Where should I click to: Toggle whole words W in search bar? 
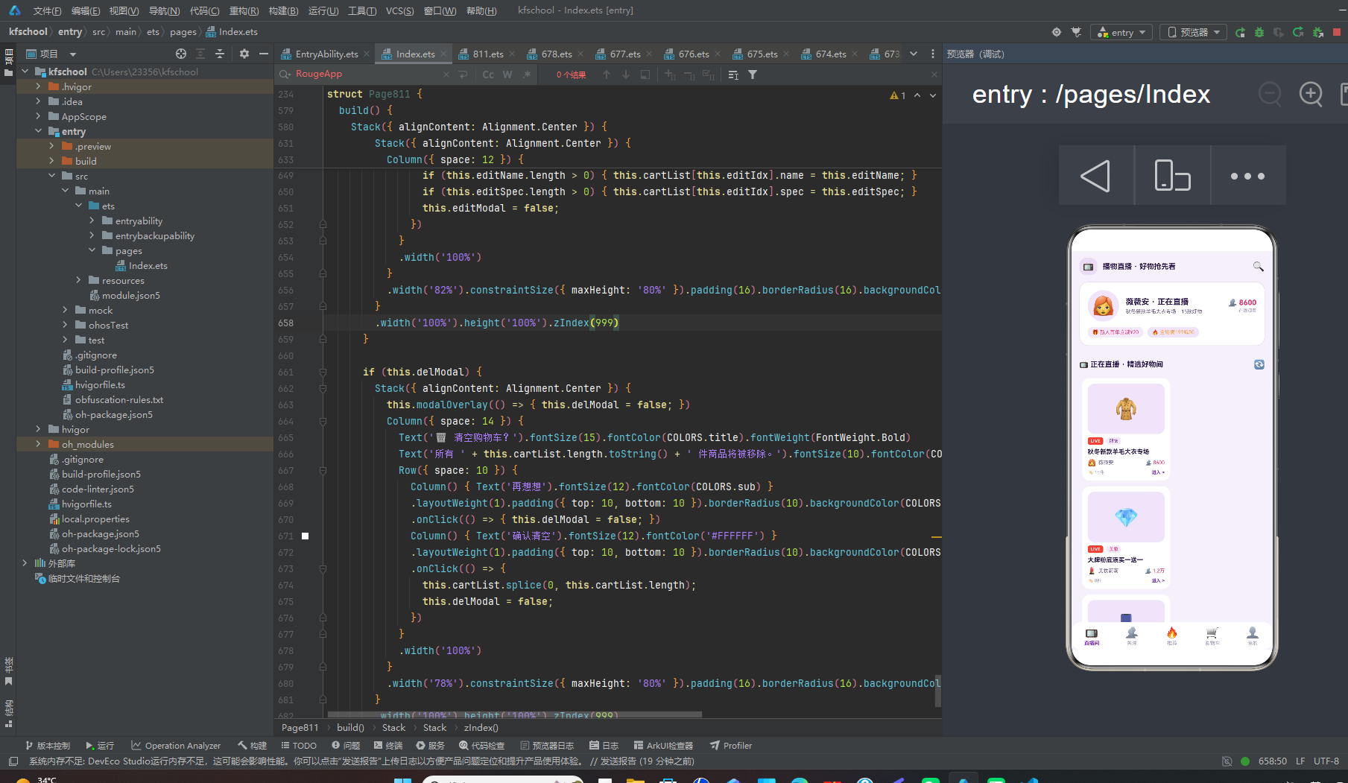point(507,75)
